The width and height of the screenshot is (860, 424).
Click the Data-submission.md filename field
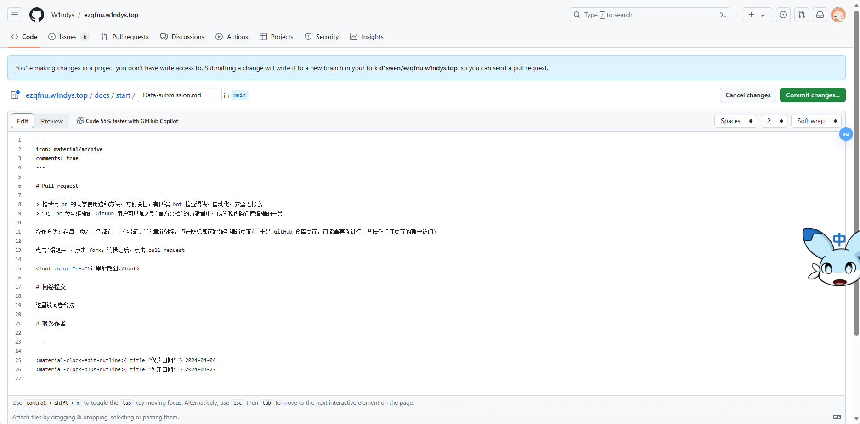pos(179,95)
